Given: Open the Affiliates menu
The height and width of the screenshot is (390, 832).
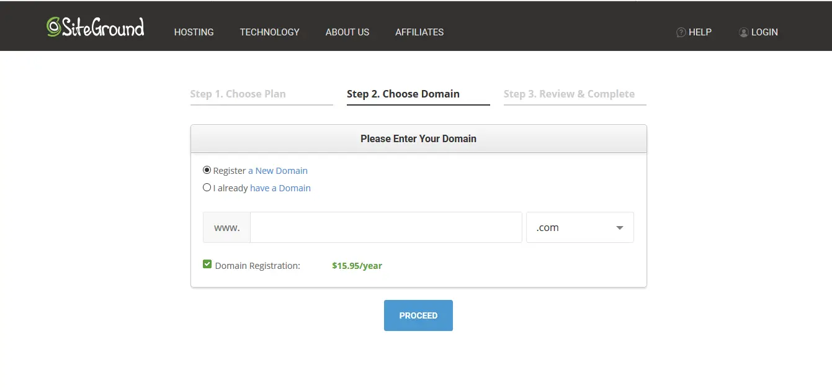Looking at the screenshot, I should click(x=419, y=32).
